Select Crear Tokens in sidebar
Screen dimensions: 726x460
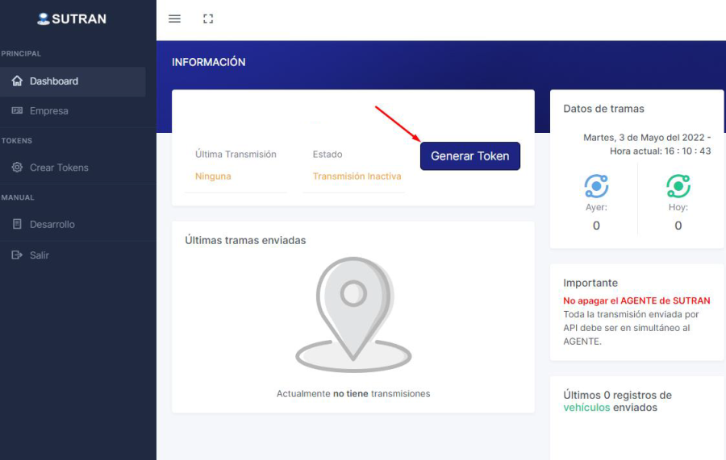pyautogui.click(x=59, y=168)
